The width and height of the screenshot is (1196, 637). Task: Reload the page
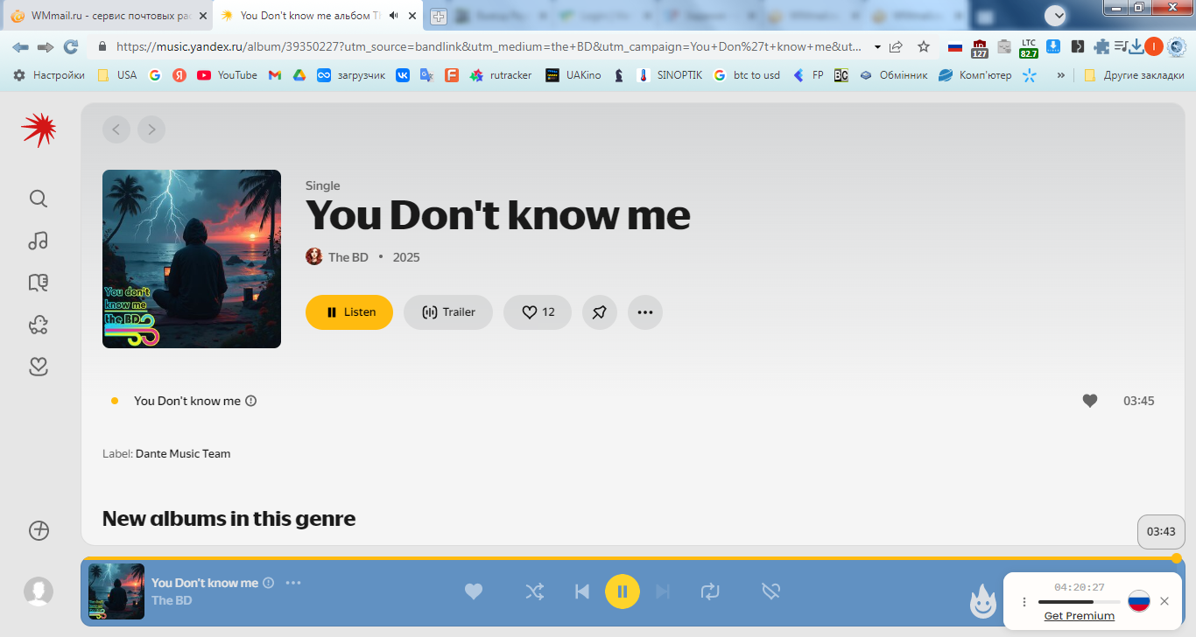pos(71,47)
